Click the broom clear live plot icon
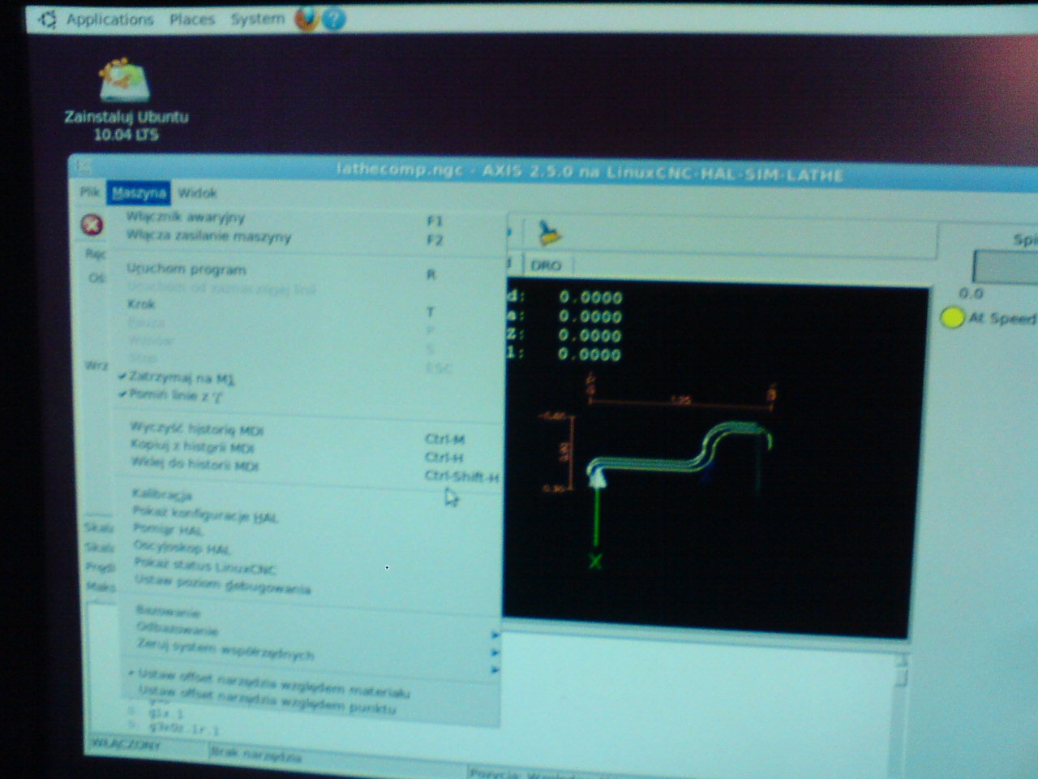Viewport: 1038px width, 779px height. (551, 234)
